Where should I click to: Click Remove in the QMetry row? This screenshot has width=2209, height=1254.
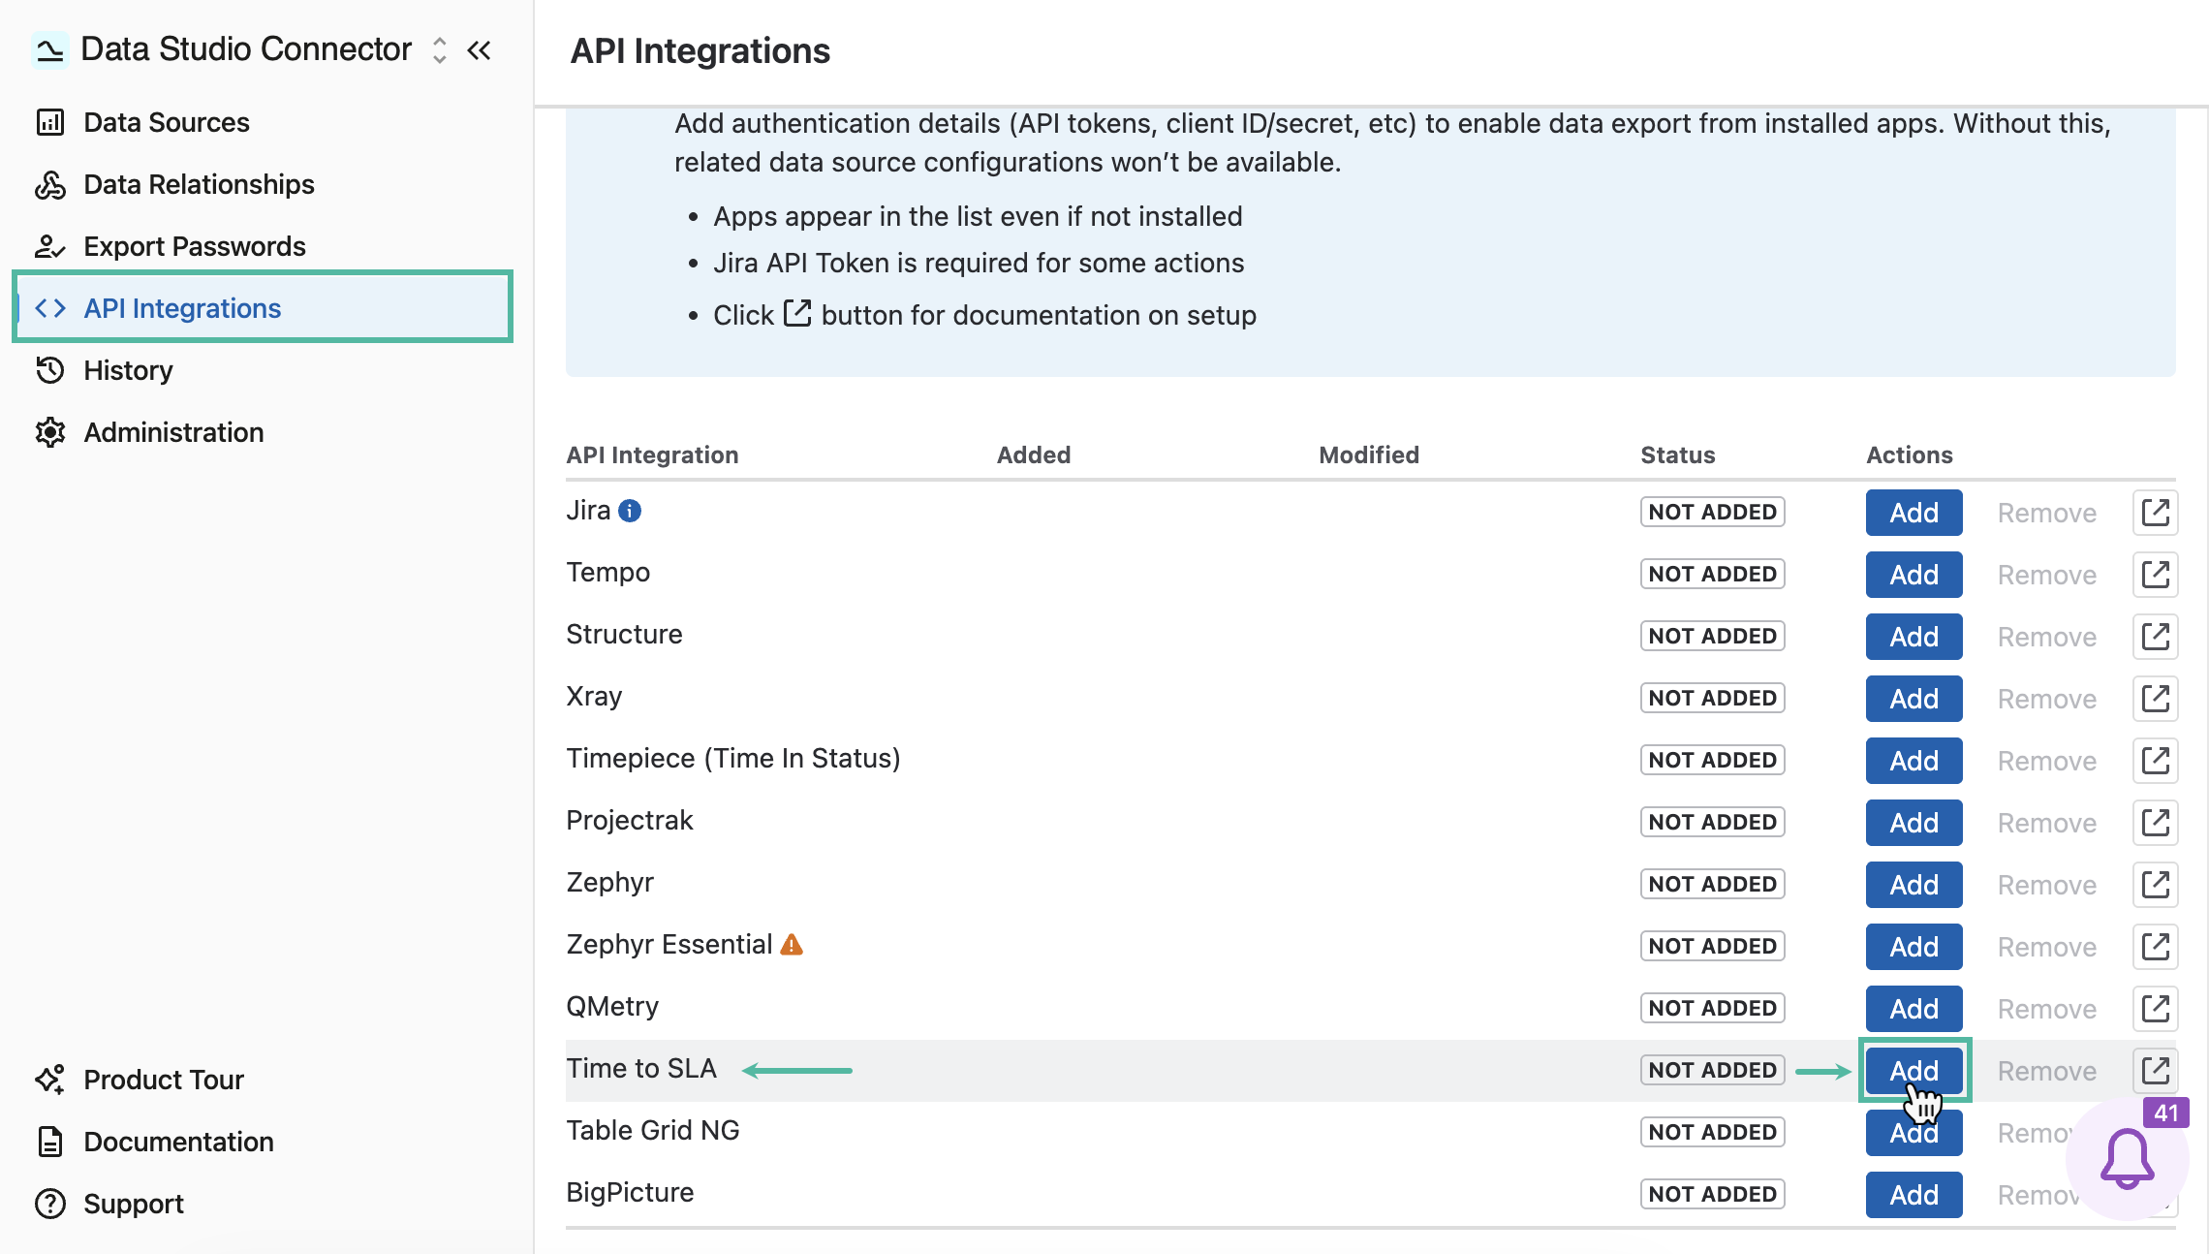point(2046,1009)
